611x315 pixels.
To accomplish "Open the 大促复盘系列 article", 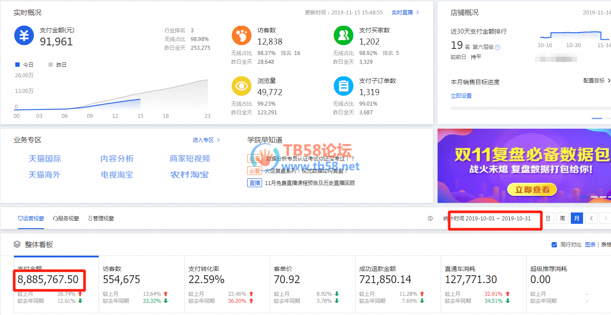I will point(307,171).
